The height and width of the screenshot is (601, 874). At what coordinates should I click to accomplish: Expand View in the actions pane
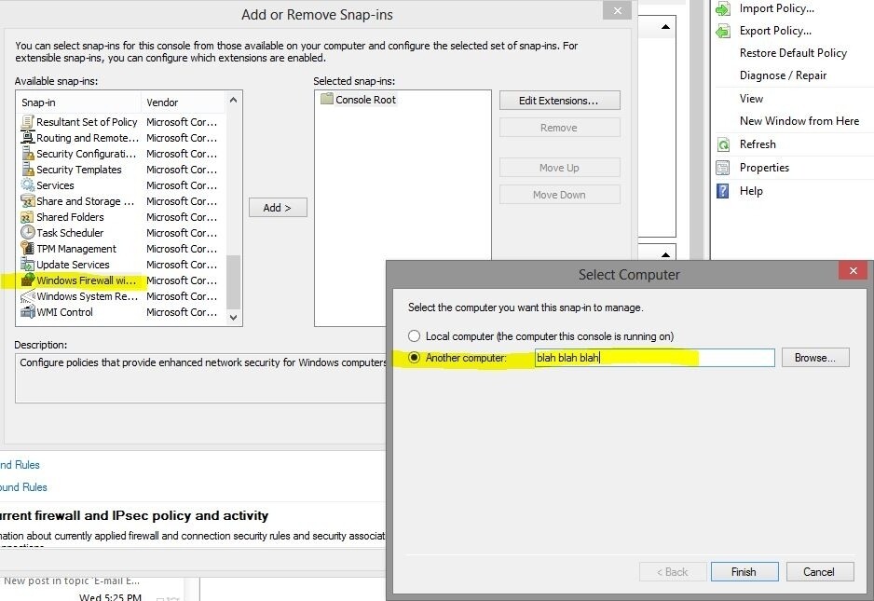(751, 98)
